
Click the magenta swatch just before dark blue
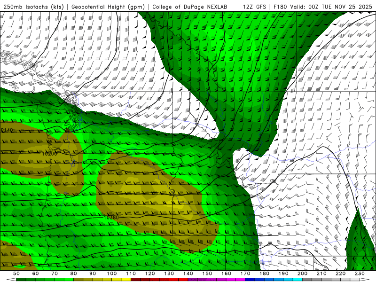pyautogui.click(x=241, y=280)
